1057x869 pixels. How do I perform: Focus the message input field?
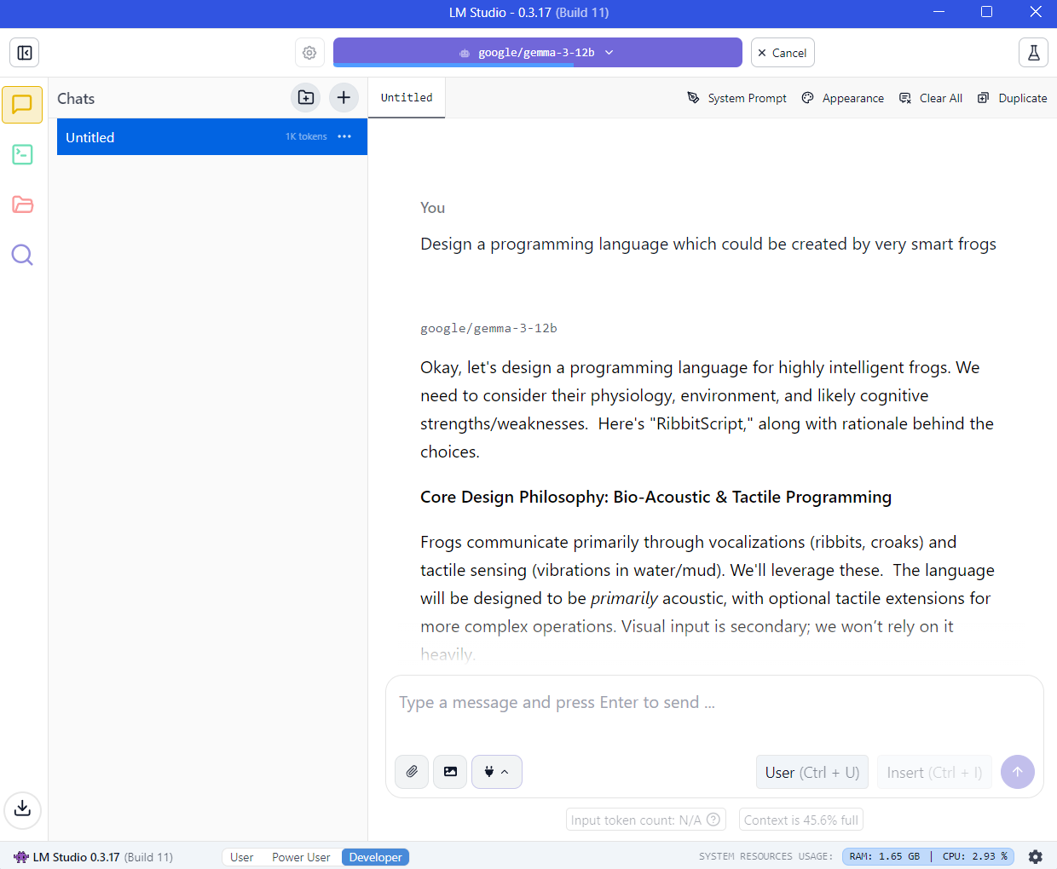click(714, 703)
